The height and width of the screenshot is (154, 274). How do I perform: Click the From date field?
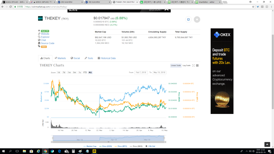coord(141,73)
